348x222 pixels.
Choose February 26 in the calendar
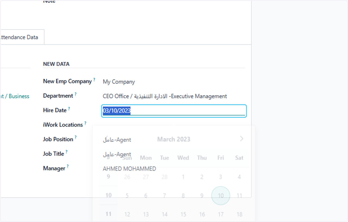coord(127,177)
